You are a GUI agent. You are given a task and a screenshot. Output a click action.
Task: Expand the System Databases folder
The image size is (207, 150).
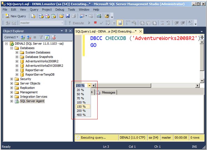point(17,52)
